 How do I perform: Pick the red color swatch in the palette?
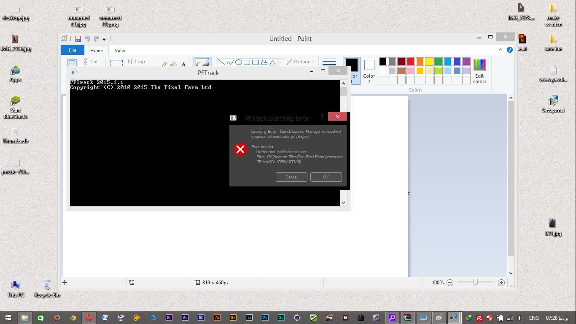click(410, 62)
